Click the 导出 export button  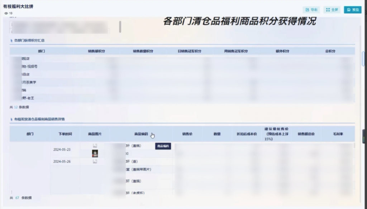pyautogui.click(x=311, y=10)
